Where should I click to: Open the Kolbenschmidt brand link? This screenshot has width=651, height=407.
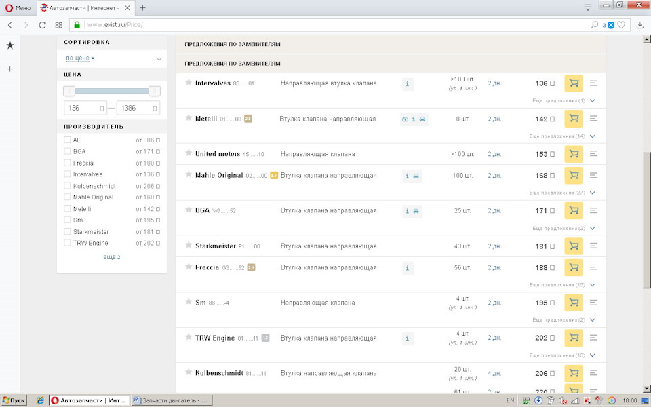click(x=219, y=373)
